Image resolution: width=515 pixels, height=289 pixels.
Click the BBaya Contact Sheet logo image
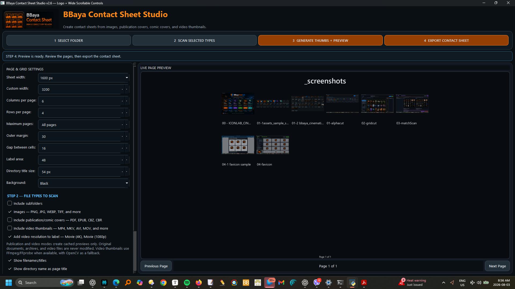tap(31, 19)
